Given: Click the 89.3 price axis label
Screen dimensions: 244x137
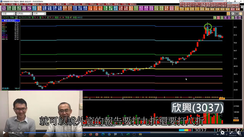Looking at the screenshot, I should 235,27.
